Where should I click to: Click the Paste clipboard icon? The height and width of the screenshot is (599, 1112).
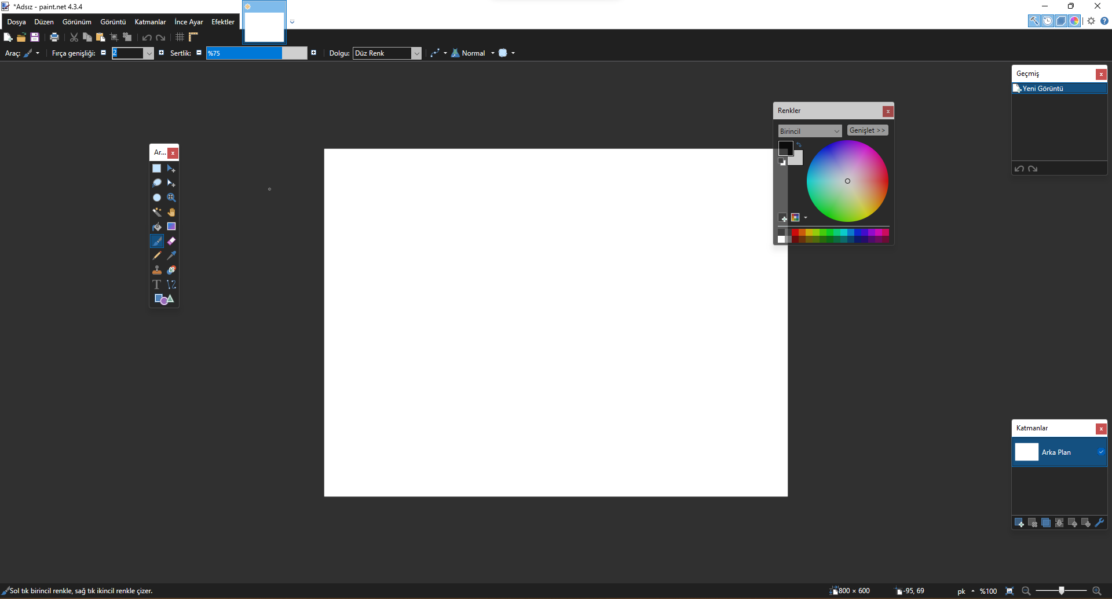(x=101, y=37)
